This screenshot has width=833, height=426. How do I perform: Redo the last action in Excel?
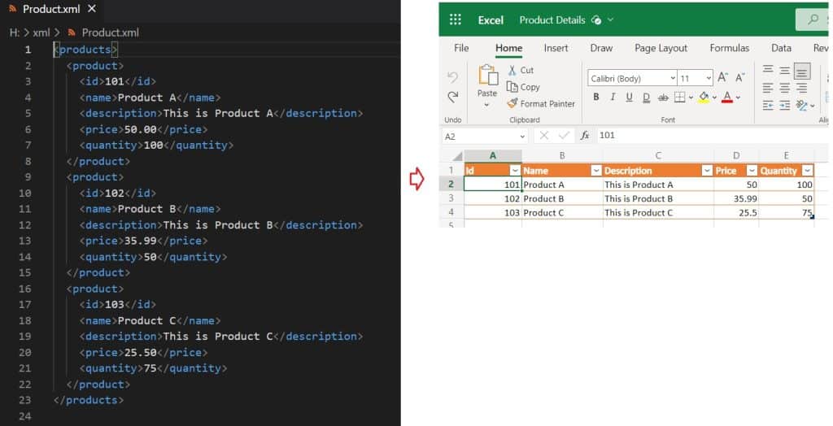click(x=452, y=97)
